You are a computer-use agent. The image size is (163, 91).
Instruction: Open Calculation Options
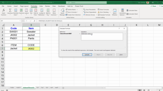pos(123,12)
